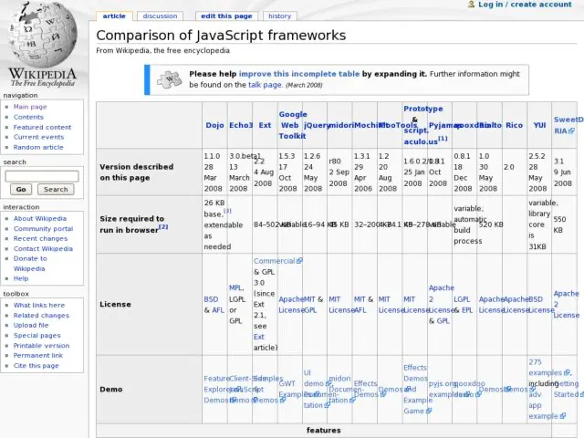
Task: Click the Version described on this page label
Action: click(136, 172)
